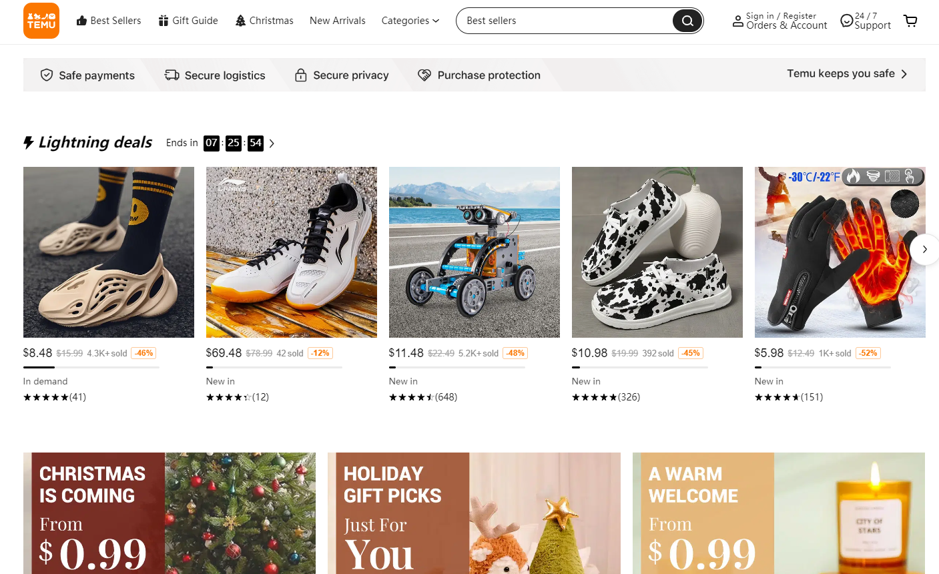Screen dimensions: 939x574
Task: Open the Christmas menu link
Action: click(264, 21)
